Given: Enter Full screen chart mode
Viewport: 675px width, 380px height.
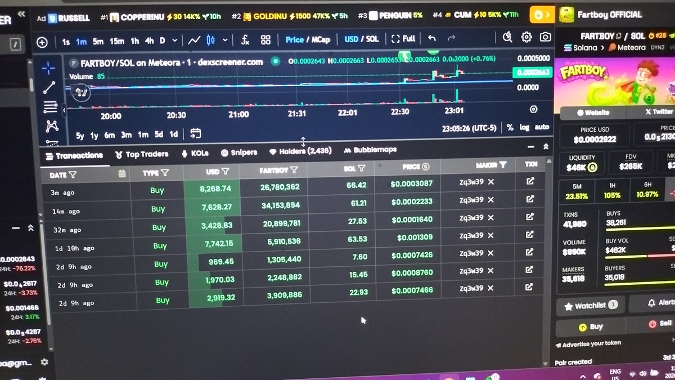Looking at the screenshot, I should click(x=403, y=39).
